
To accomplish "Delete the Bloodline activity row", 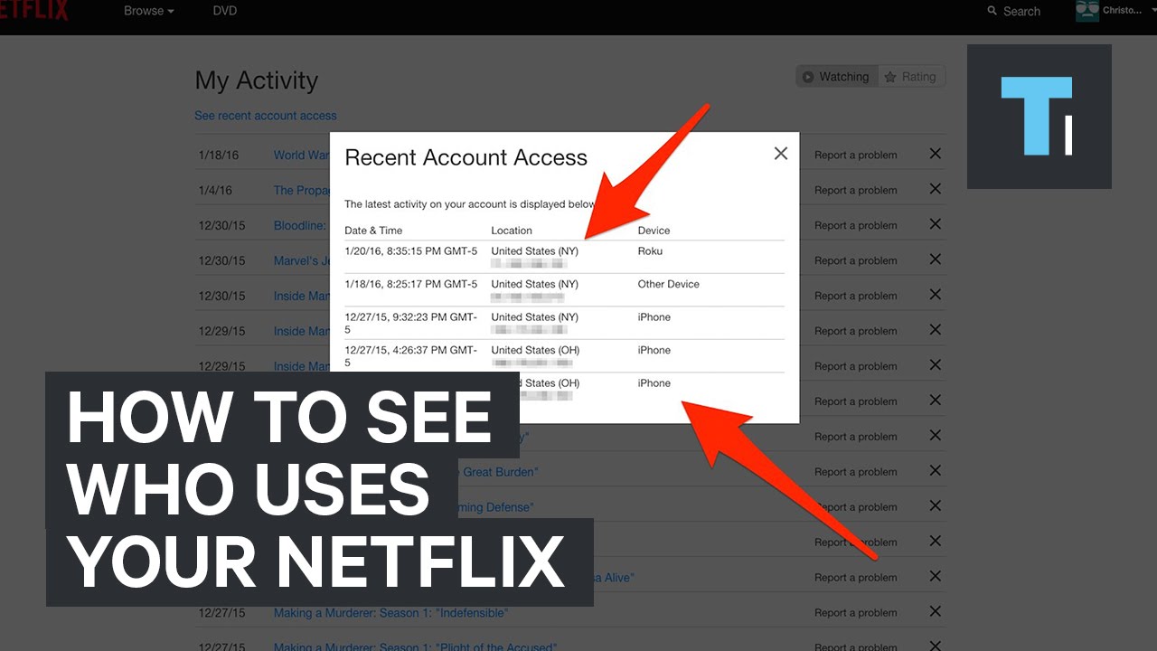I will pos(936,224).
